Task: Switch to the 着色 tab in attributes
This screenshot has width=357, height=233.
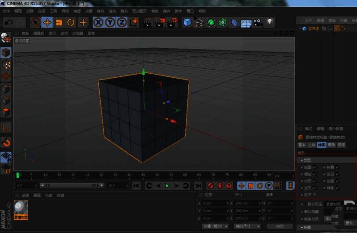Action: 331,145
